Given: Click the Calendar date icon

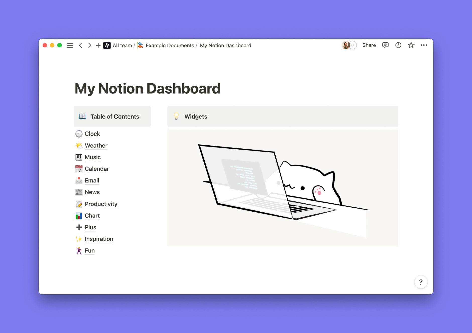Looking at the screenshot, I should tap(79, 169).
